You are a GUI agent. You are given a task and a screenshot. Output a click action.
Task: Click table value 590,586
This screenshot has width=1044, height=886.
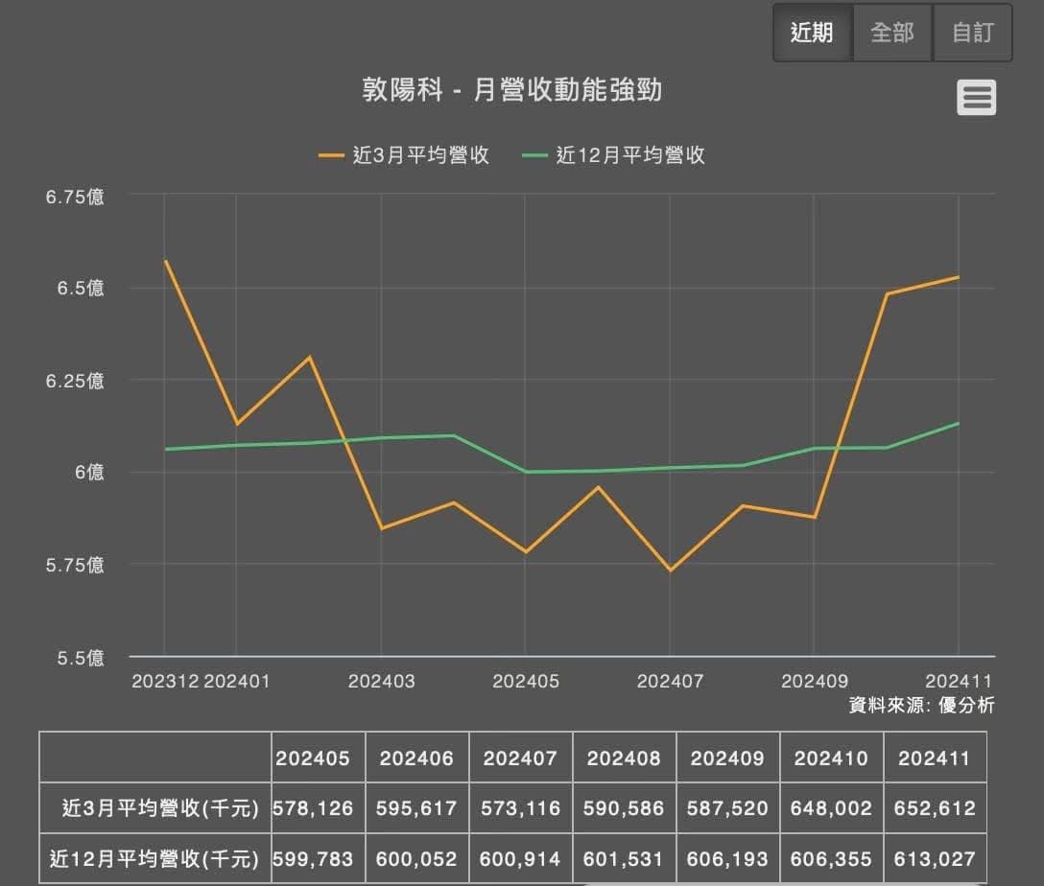click(x=624, y=808)
